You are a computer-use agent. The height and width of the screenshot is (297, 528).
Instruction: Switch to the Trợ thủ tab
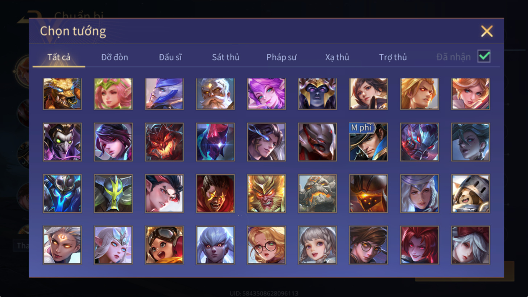click(393, 57)
